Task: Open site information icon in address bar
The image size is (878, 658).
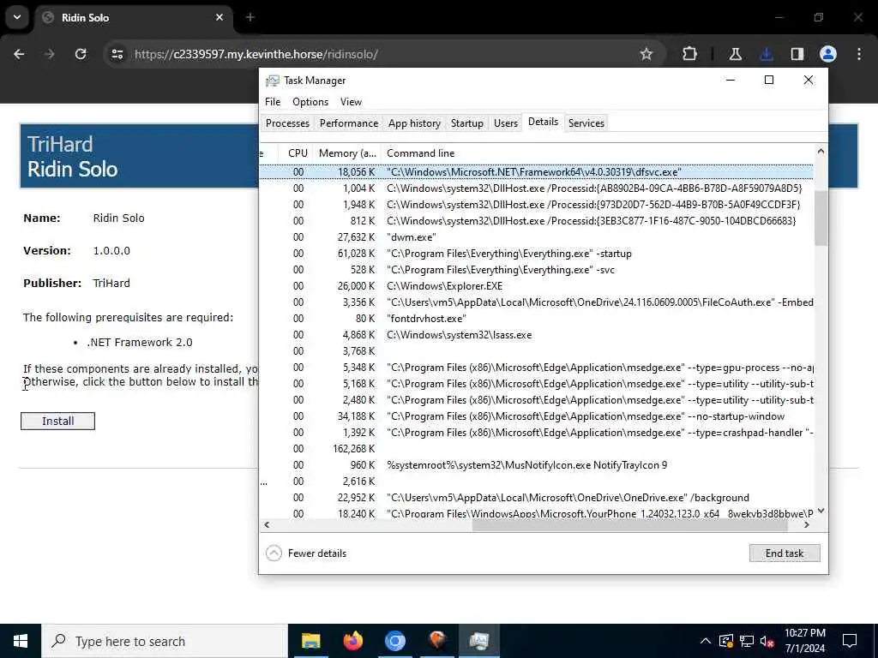Action: [x=117, y=54]
